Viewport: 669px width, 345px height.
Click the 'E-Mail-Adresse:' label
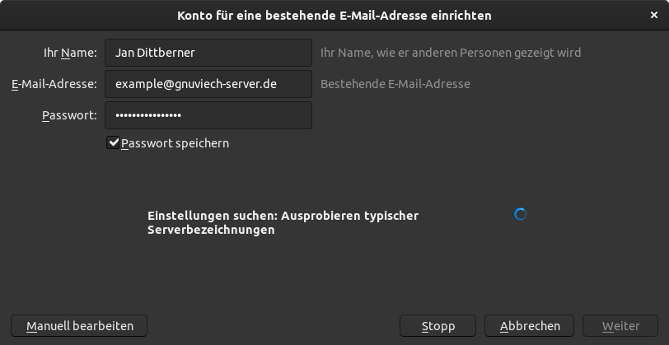[x=54, y=84]
